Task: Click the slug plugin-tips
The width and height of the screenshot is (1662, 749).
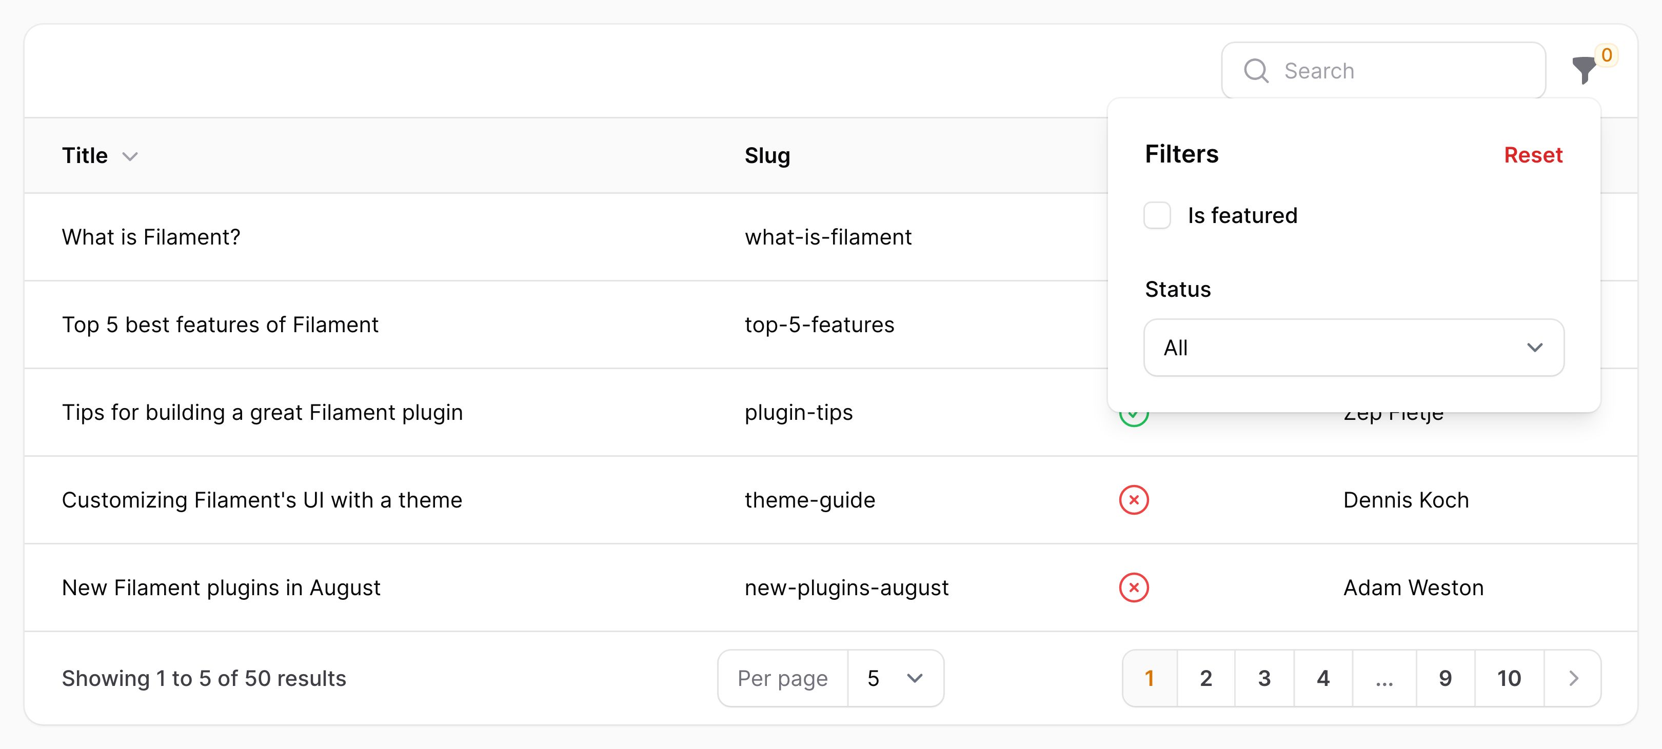Action: click(x=799, y=412)
